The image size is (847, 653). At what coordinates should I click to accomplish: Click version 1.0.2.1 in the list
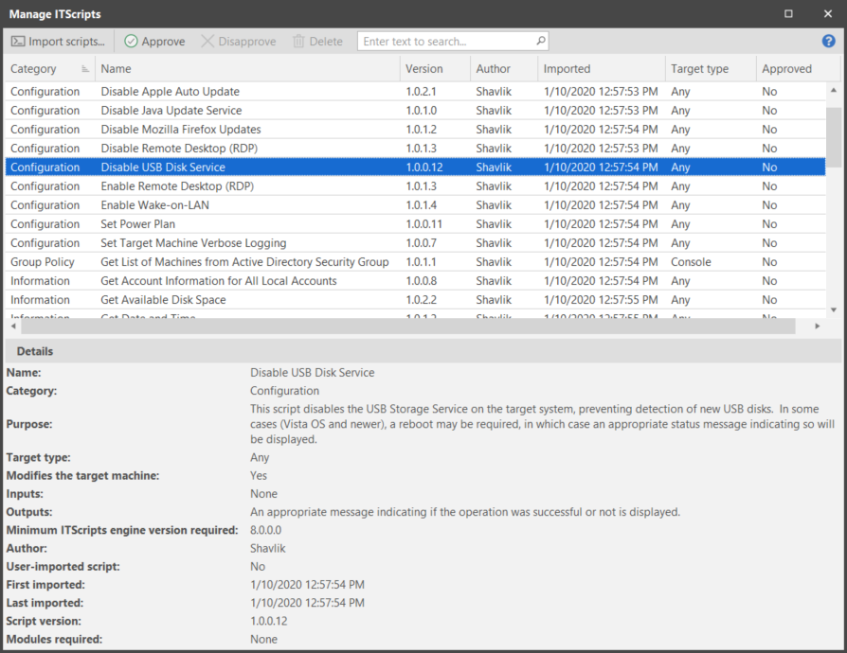tap(421, 91)
